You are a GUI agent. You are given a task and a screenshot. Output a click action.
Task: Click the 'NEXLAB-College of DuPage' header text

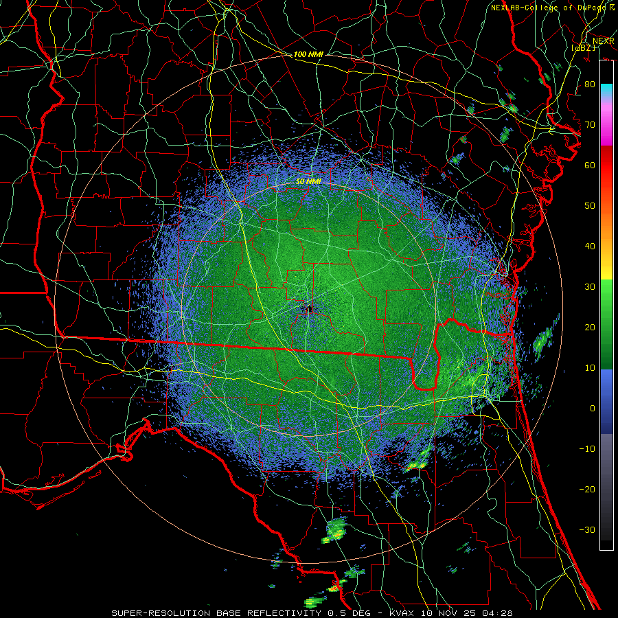click(549, 8)
